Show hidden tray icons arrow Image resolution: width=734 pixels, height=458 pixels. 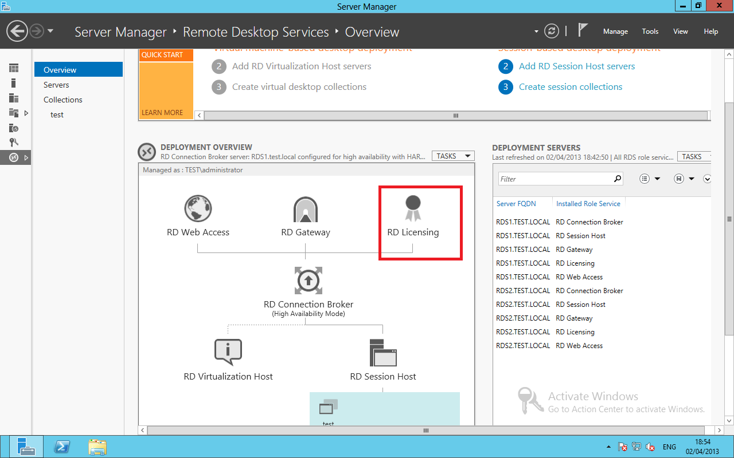pos(608,447)
